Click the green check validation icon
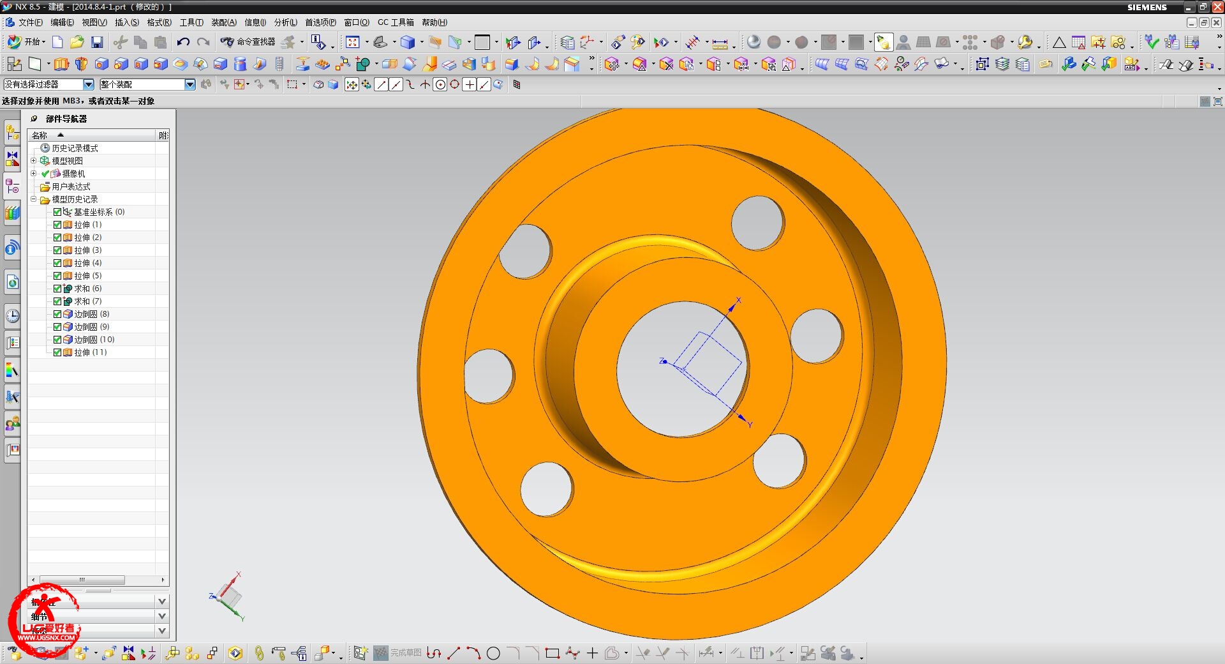Screen dimensions: 1225x664 1152,42
